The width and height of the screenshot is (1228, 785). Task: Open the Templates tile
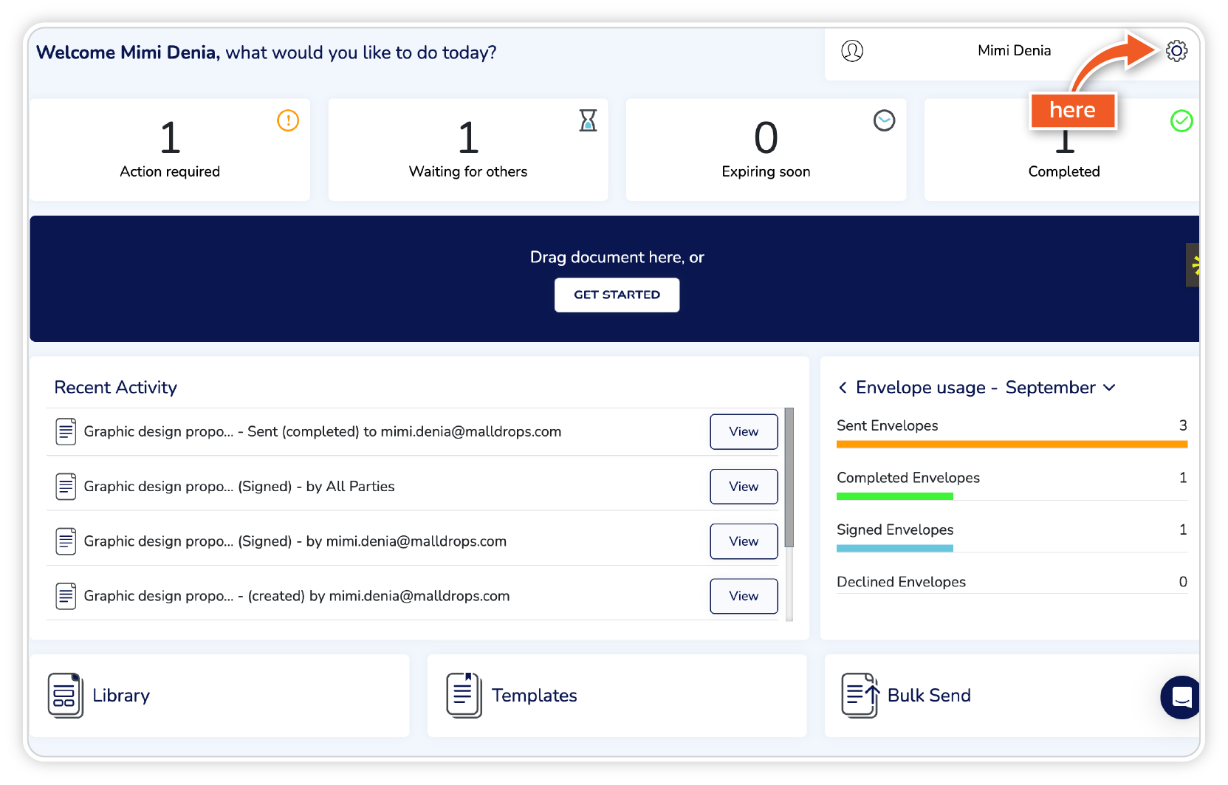pos(617,696)
